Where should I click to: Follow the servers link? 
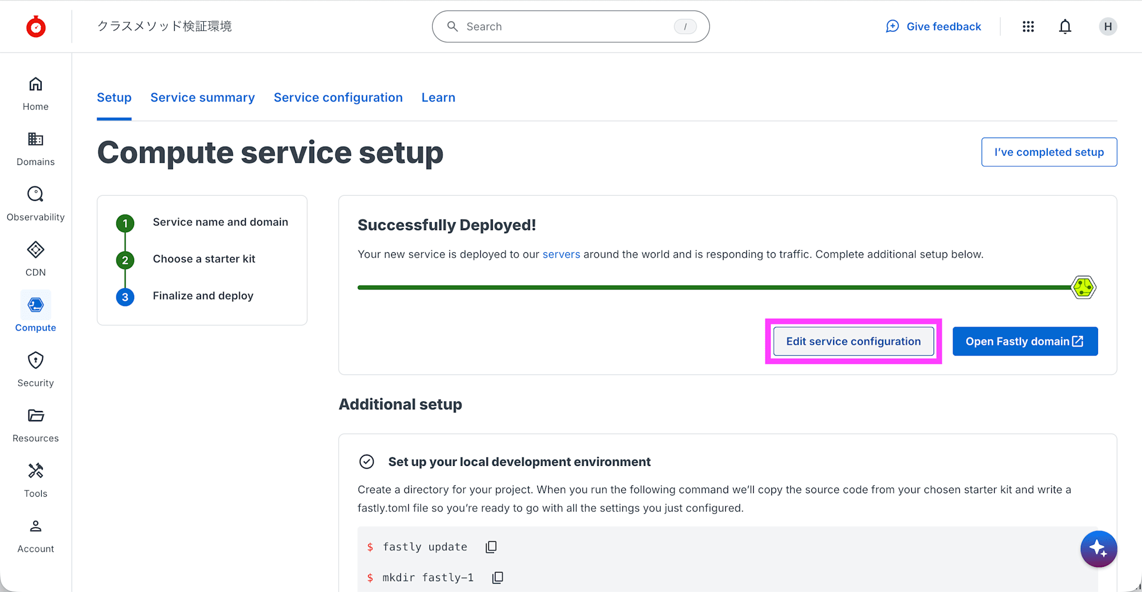click(561, 255)
